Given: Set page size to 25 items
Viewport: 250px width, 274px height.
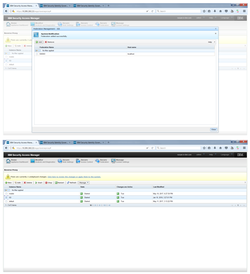Looking at the screenshot, I should coord(95,205).
